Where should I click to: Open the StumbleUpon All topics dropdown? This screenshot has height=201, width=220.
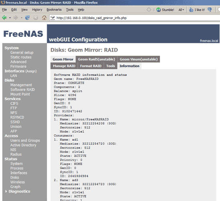click(181, 10)
